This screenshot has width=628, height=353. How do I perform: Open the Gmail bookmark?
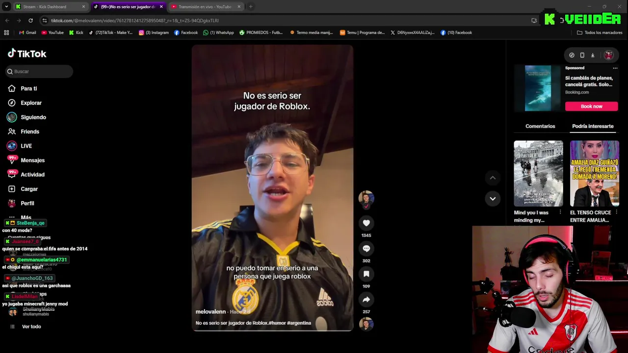tap(27, 33)
